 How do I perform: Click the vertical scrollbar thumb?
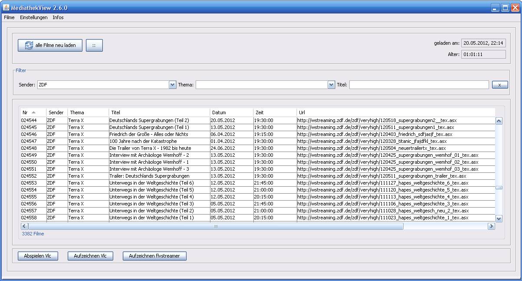tap(499, 188)
